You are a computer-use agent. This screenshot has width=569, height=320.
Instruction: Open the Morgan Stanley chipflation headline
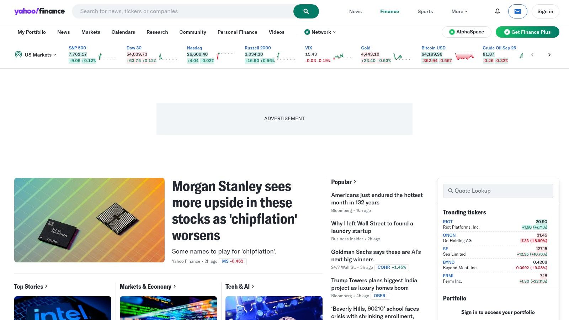click(235, 211)
